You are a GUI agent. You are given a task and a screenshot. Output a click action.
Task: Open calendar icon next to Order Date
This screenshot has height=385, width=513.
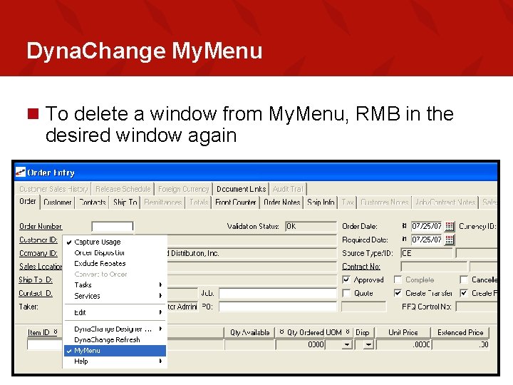click(x=450, y=226)
